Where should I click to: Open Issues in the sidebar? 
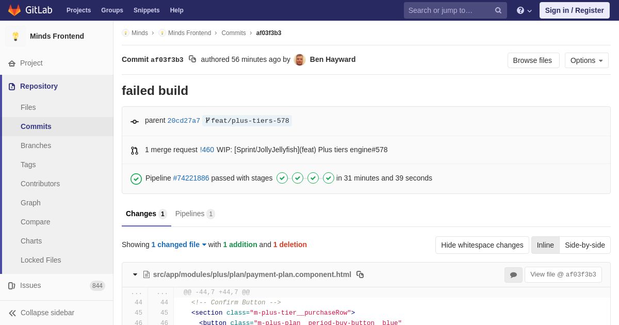[x=57, y=285]
